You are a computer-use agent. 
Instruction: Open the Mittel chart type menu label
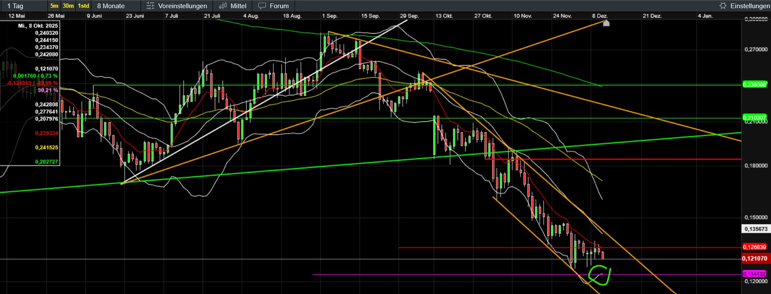pyautogui.click(x=238, y=6)
